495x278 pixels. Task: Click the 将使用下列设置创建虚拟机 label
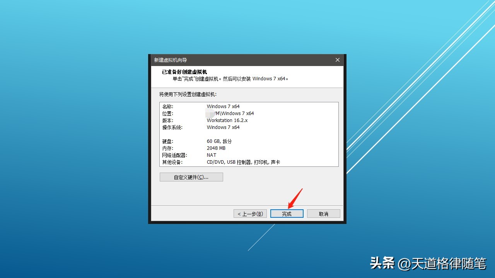[188, 94]
